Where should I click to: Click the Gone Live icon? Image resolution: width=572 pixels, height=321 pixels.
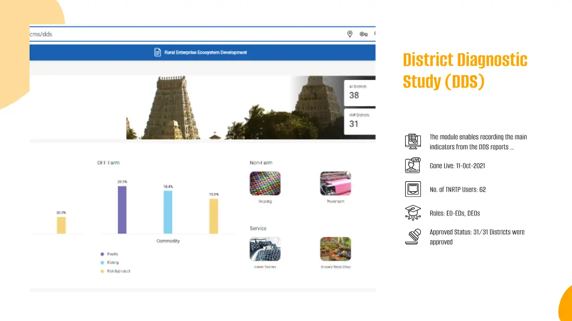(413, 165)
